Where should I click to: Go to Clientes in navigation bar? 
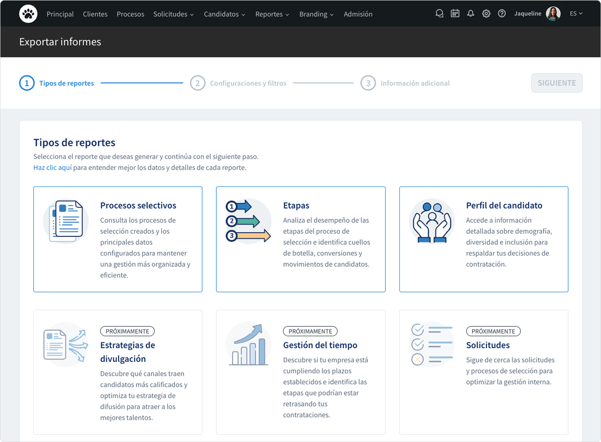pos(95,14)
